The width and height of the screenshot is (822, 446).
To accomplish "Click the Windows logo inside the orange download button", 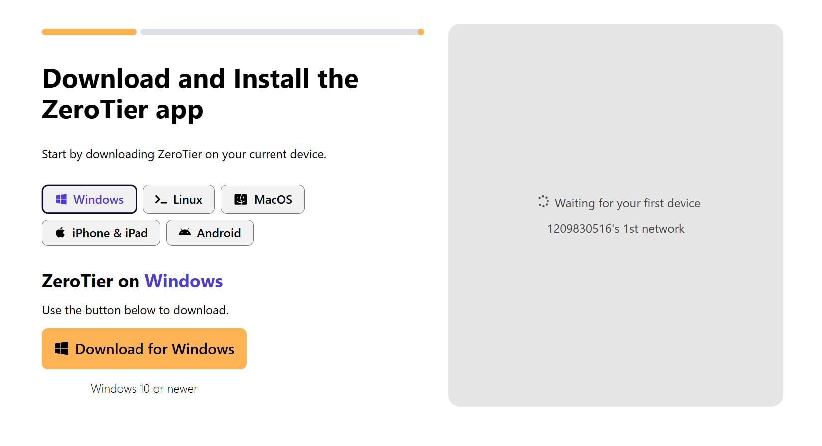I will [61, 349].
